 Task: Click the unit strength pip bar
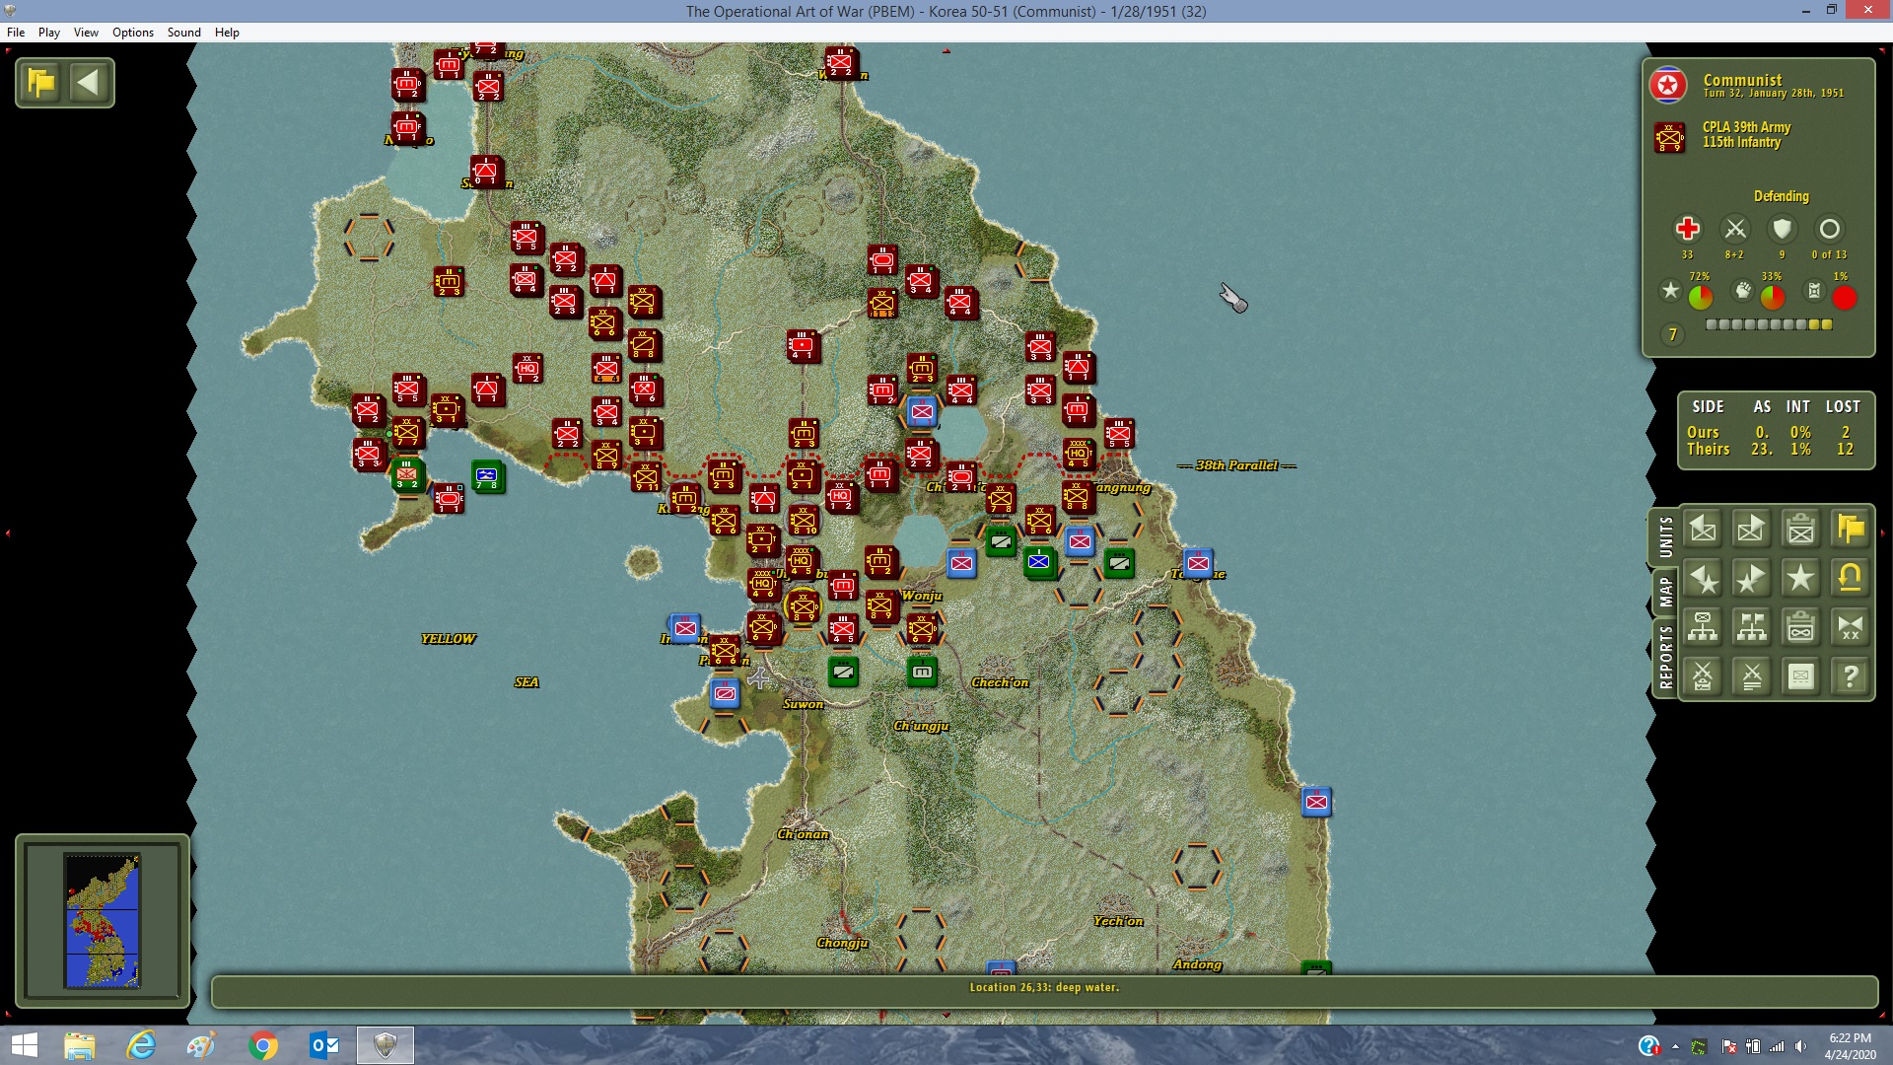(1769, 324)
